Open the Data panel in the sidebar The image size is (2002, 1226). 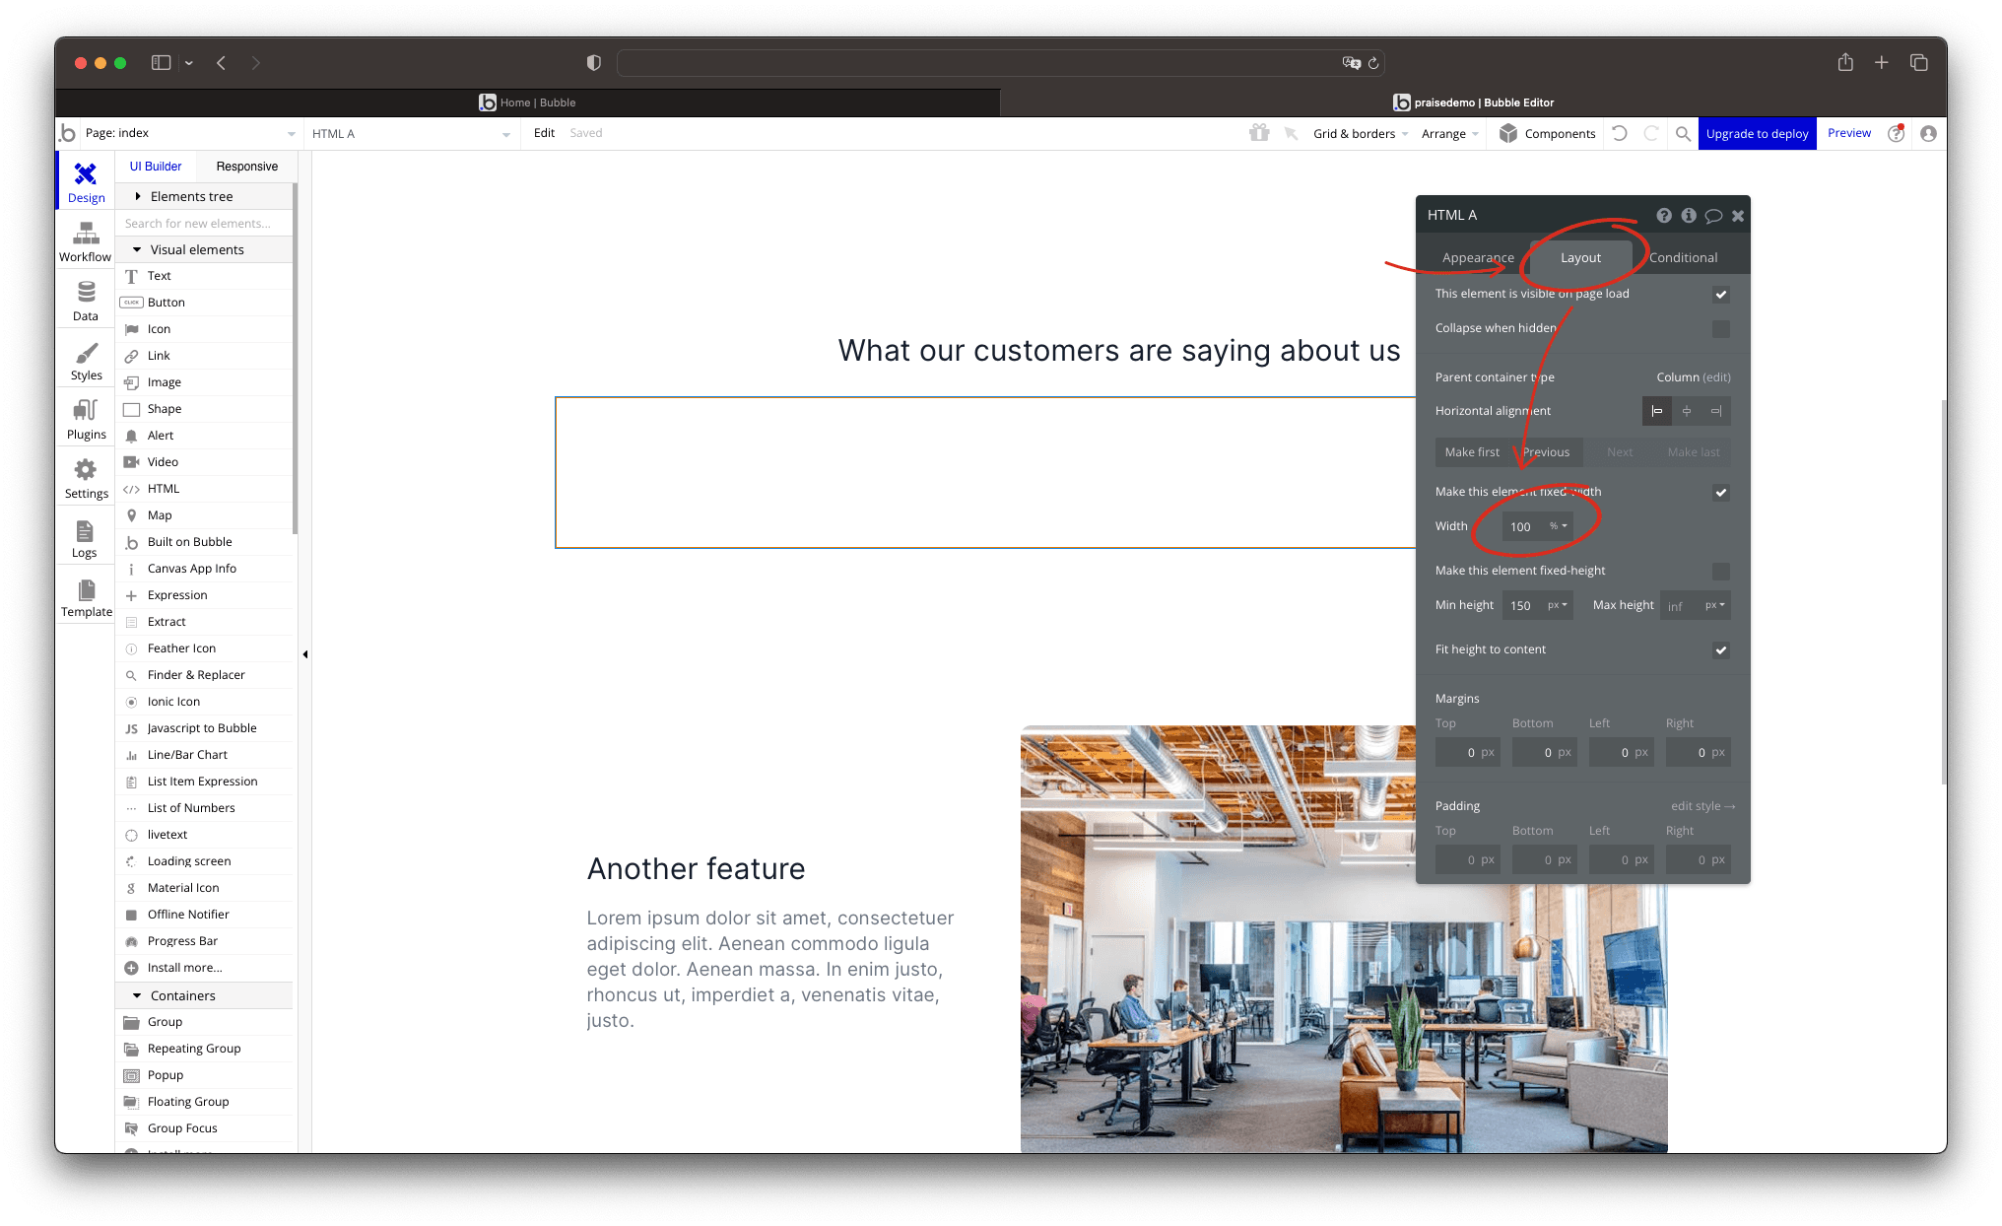tap(85, 299)
